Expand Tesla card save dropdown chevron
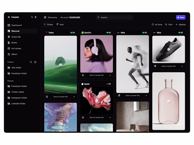 pyautogui.click(x=74, y=97)
